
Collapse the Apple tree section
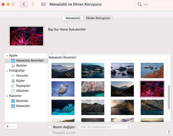pyautogui.click(x=7, y=56)
